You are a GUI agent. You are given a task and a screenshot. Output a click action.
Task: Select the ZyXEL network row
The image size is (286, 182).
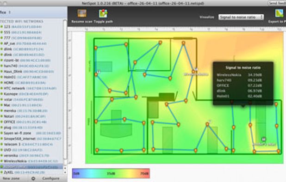32,172
